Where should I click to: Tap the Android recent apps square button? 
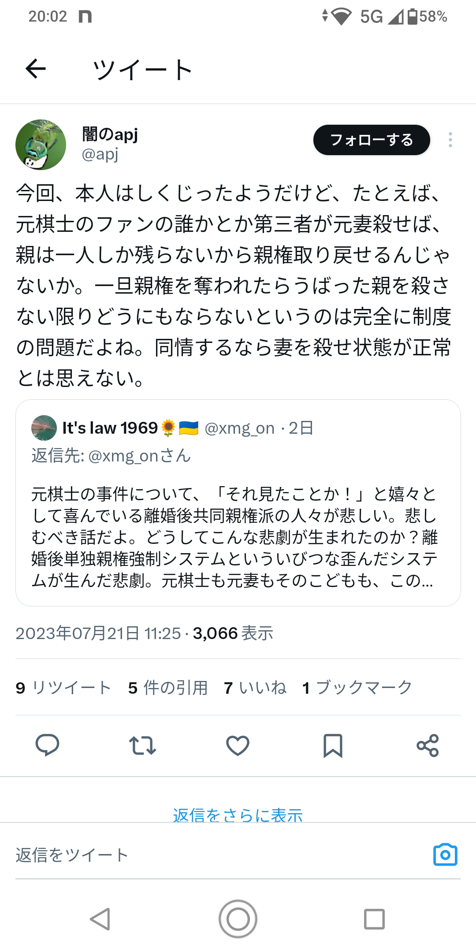pyautogui.click(x=374, y=919)
